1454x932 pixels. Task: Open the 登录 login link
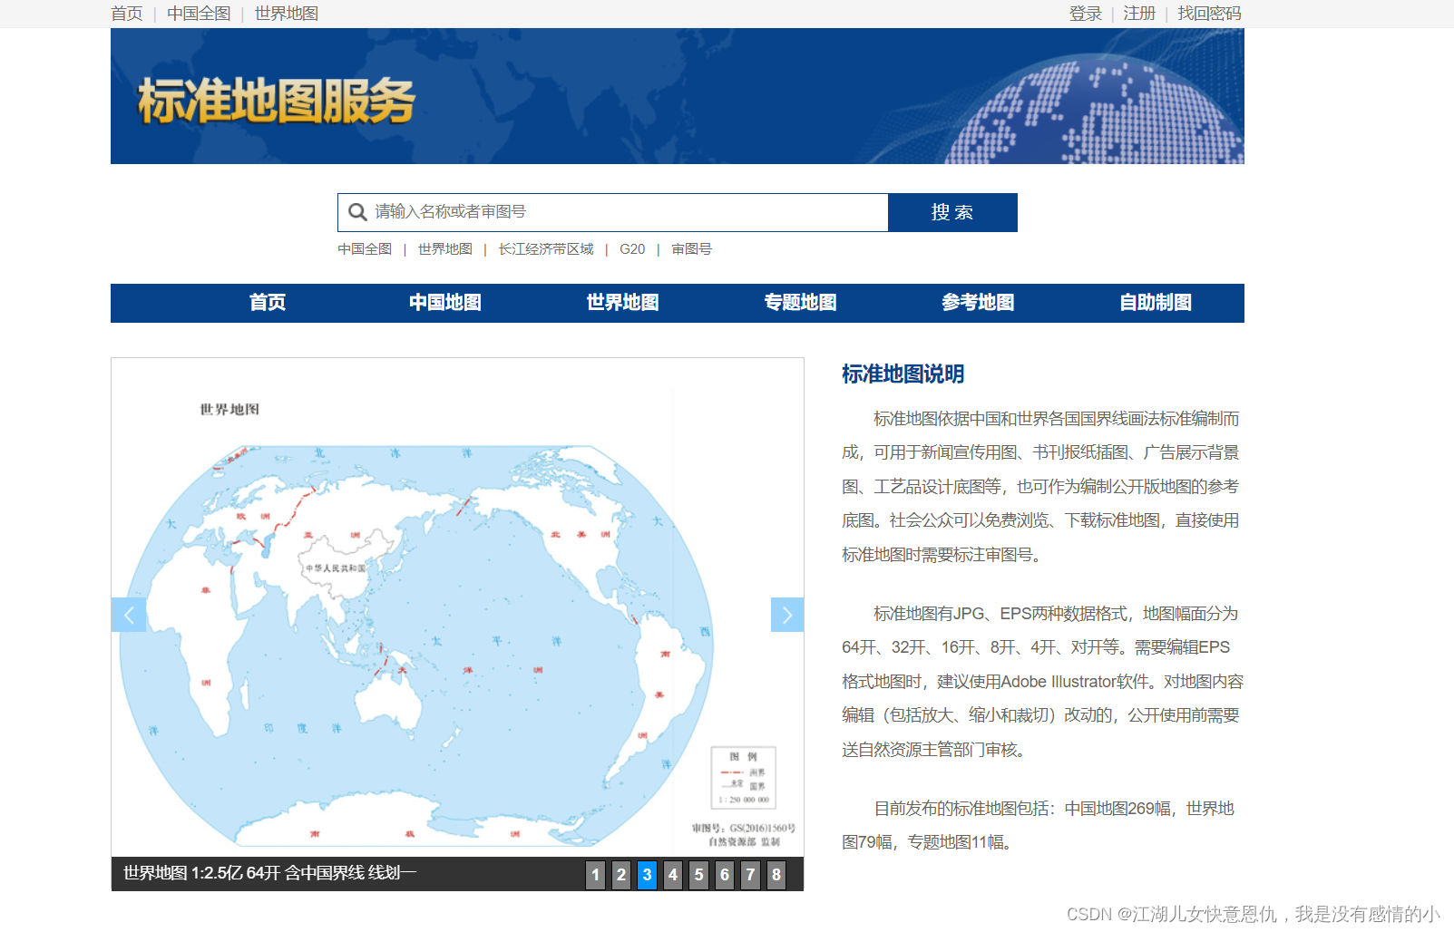(1084, 14)
